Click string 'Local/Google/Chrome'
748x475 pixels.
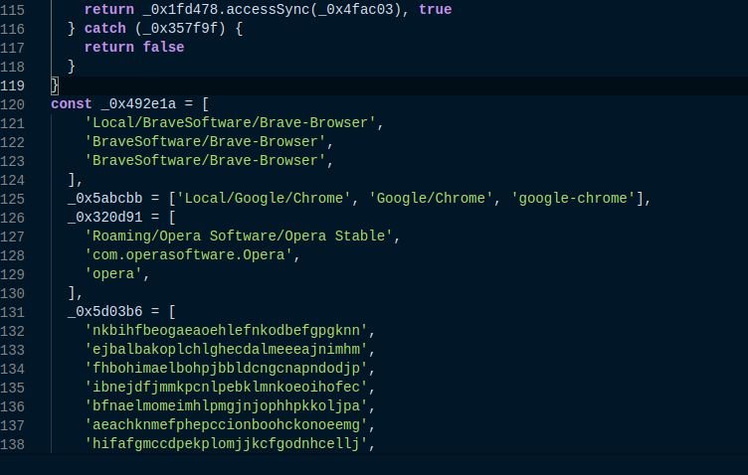[264, 198]
